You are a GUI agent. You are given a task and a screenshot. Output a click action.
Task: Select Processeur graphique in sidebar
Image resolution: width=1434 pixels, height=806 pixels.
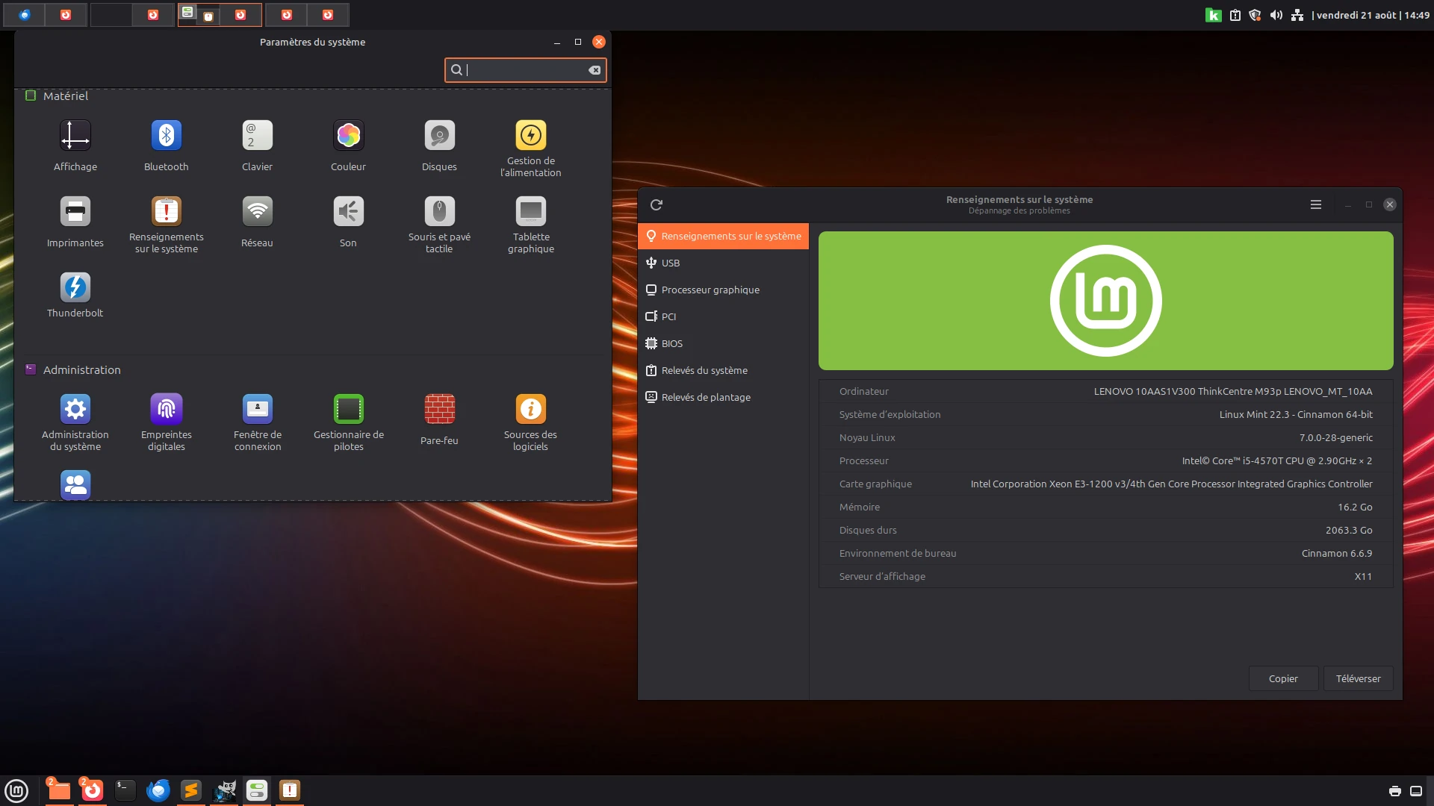tap(723, 290)
